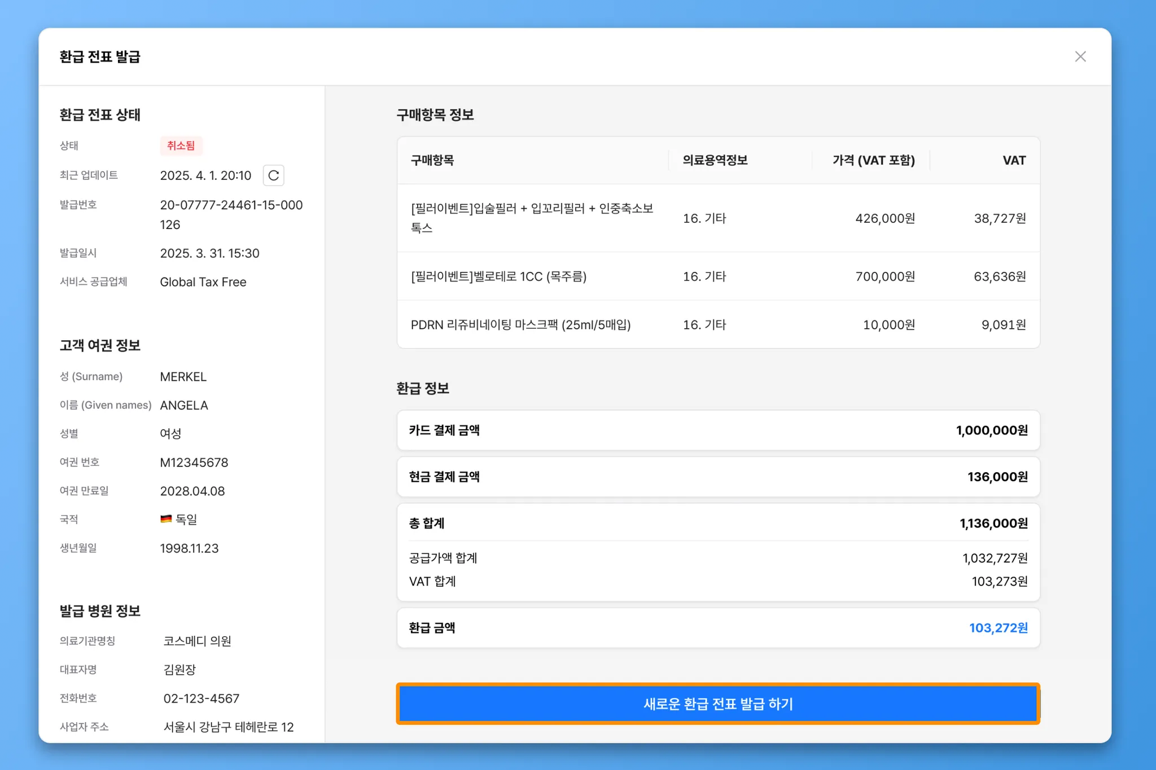Click the 카드 결제 금액 row
Image resolution: width=1156 pixels, height=770 pixels.
717,430
